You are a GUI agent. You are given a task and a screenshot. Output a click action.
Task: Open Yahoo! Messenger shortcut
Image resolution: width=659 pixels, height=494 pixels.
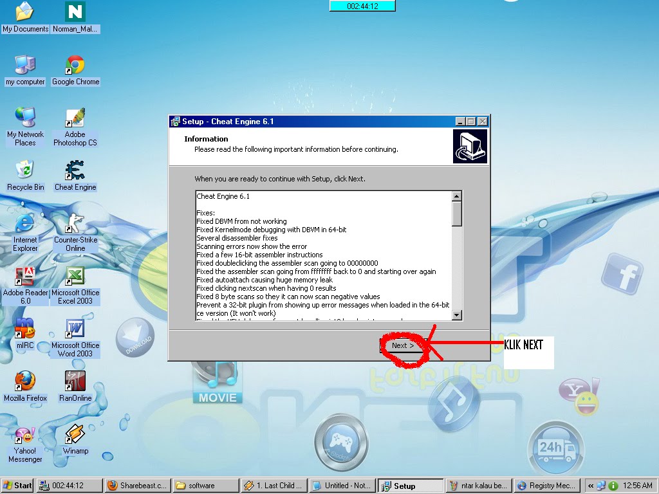click(x=25, y=444)
